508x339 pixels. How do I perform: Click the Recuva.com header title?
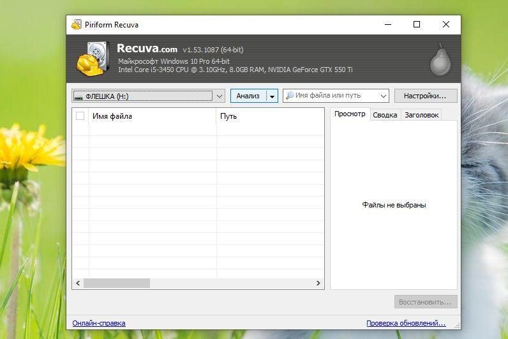147,49
